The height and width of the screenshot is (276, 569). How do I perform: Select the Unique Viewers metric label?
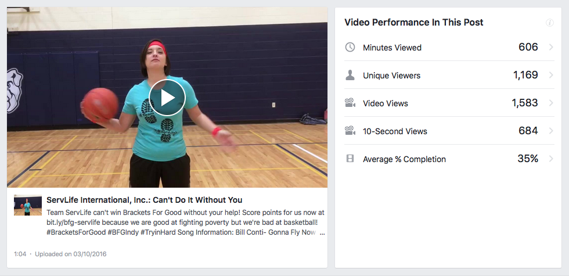tap(391, 76)
